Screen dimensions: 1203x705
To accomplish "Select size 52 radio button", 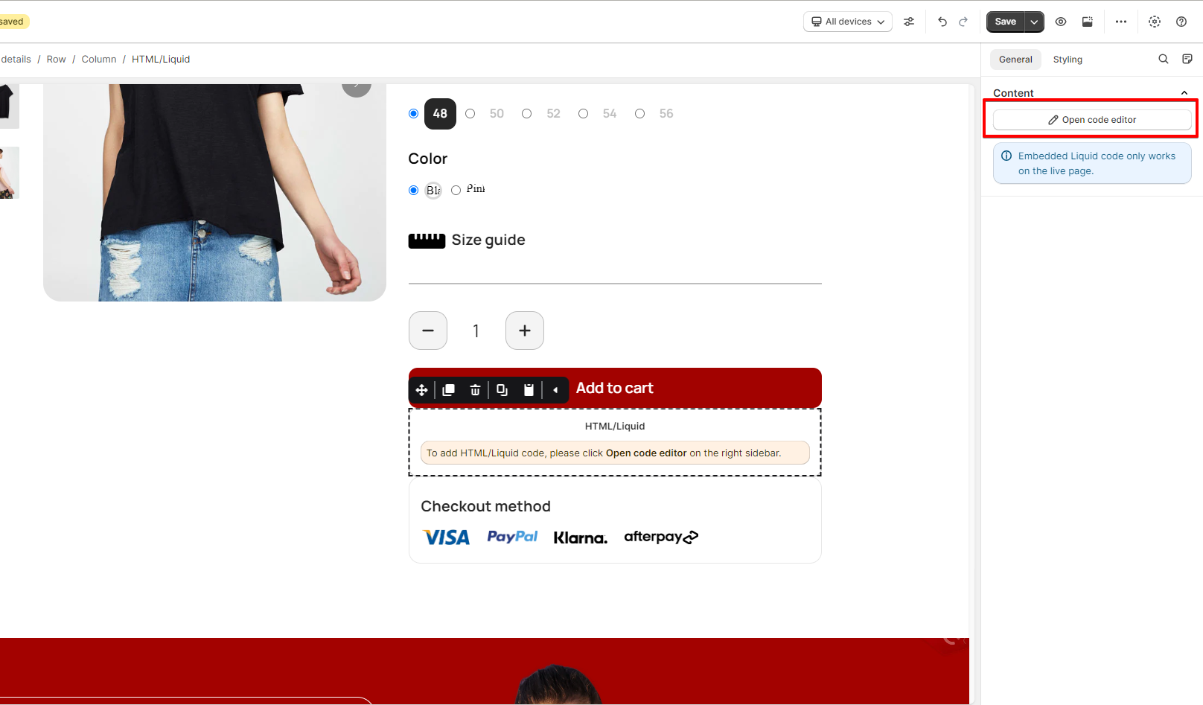I will 526,114.
